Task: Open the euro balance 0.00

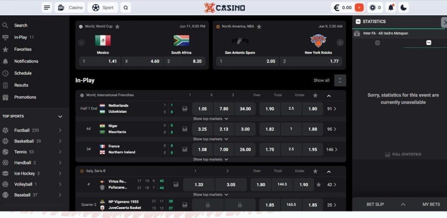Action: pyautogui.click(x=343, y=8)
